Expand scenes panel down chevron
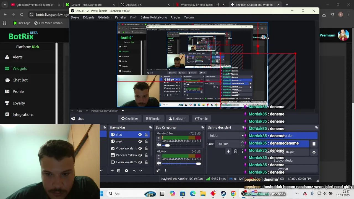This screenshot has height=199, width=354. pos(101,171)
